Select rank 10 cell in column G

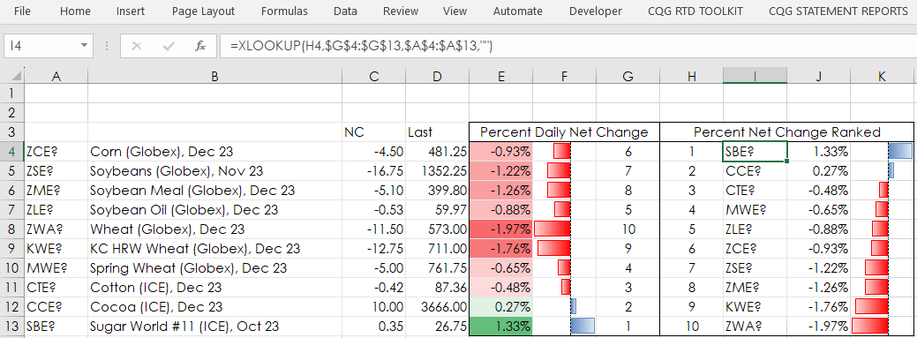628,229
